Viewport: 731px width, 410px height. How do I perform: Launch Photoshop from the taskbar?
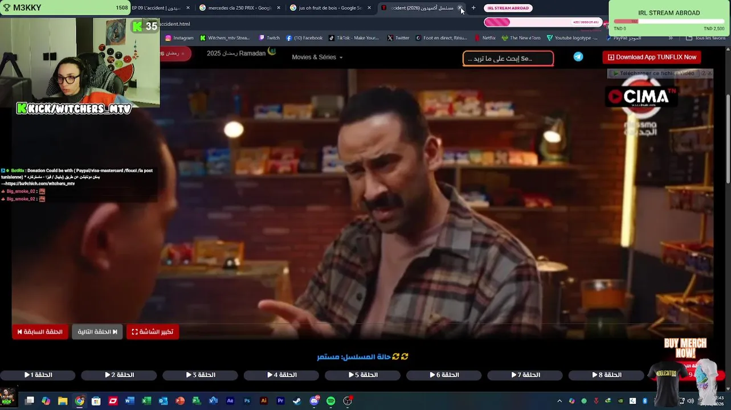(247, 401)
